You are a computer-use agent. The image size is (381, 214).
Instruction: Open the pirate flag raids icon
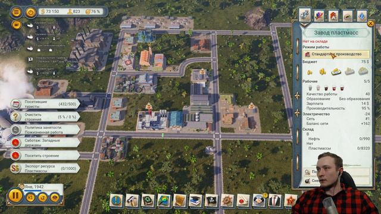[x=211, y=201]
